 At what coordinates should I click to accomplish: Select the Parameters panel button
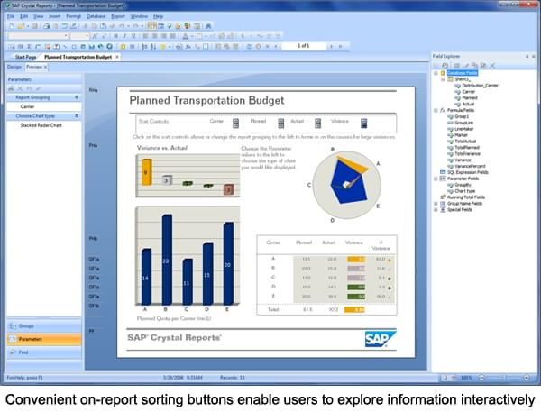[x=44, y=339]
